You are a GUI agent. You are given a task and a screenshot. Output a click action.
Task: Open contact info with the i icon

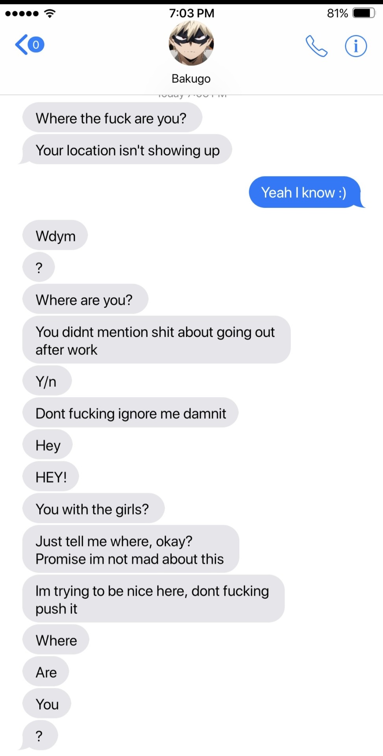[356, 46]
